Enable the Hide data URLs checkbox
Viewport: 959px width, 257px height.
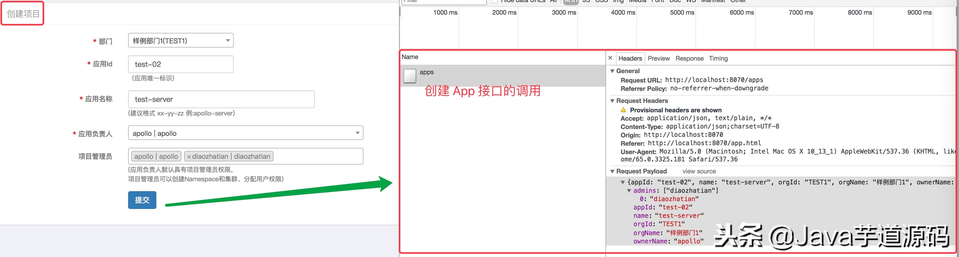[x=494, y=2]
